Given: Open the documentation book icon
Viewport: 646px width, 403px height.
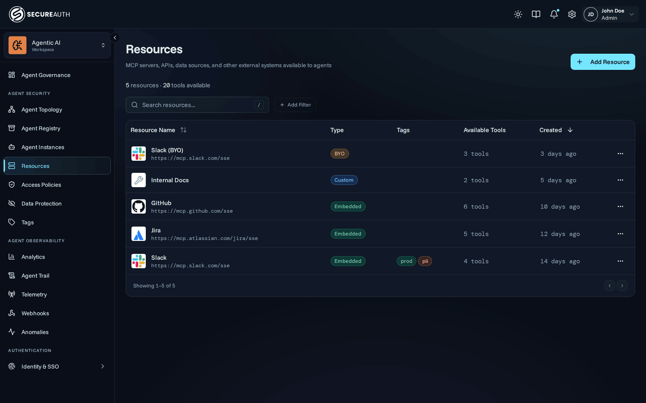Looking at the screenshot, I should click(x=536, y=14).
